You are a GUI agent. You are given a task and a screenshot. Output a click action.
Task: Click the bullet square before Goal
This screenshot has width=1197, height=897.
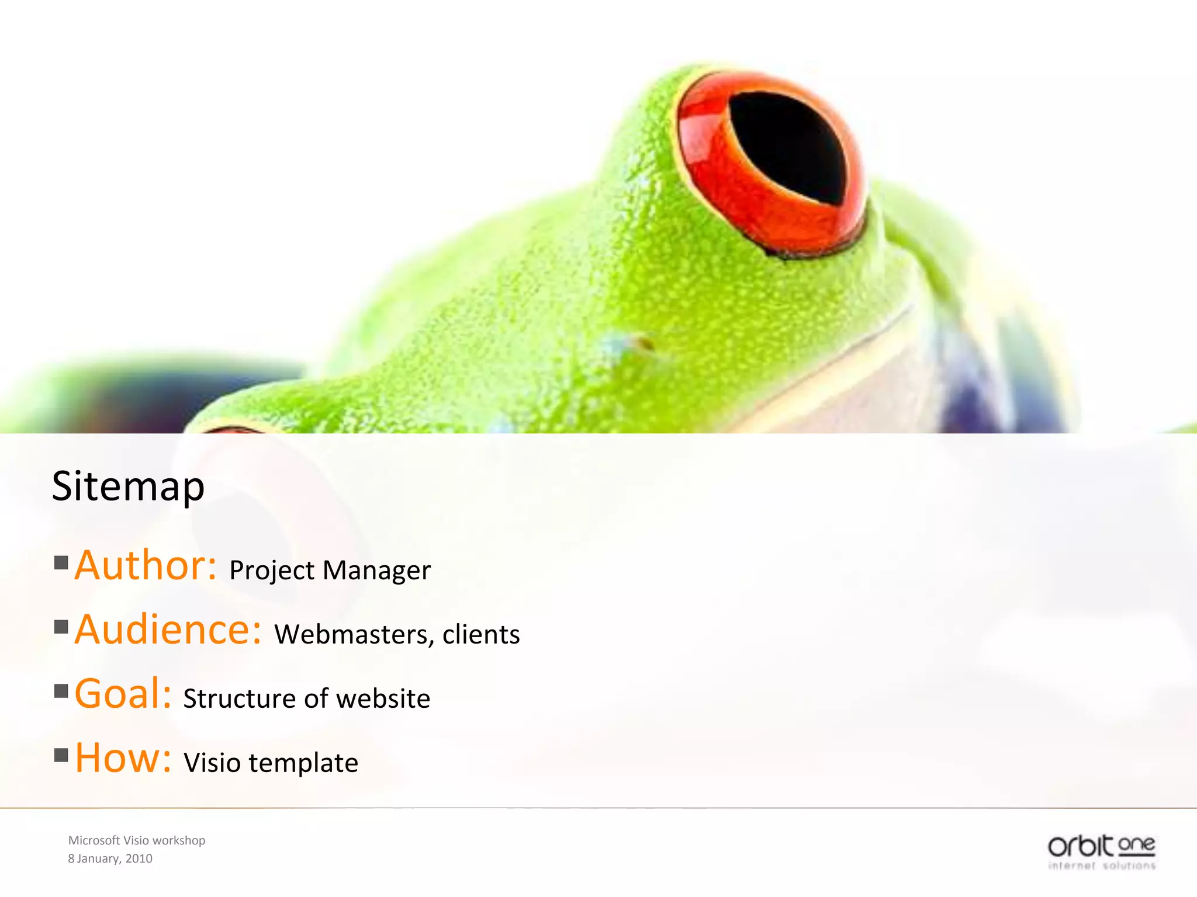[x=61, y=691]
